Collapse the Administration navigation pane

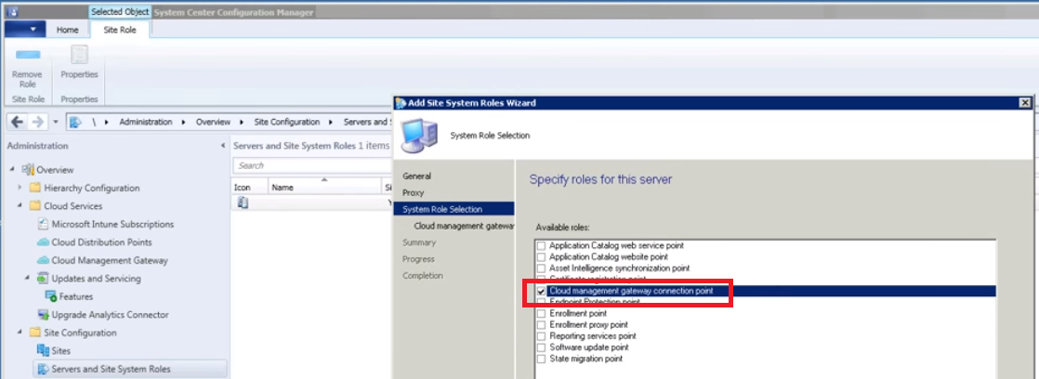pos(223,146)
